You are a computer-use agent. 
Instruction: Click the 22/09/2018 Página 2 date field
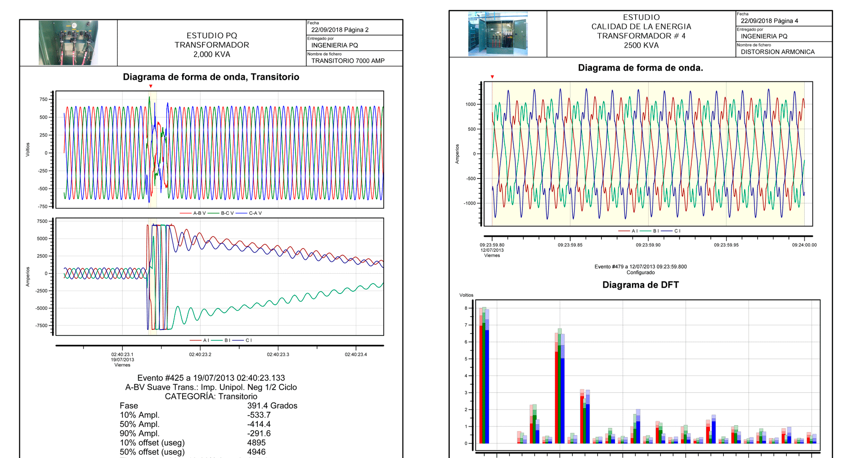tap(340, 30)
